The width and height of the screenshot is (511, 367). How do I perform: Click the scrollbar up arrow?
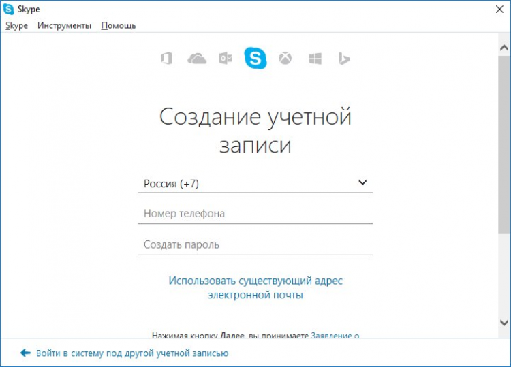pos(504,48)
